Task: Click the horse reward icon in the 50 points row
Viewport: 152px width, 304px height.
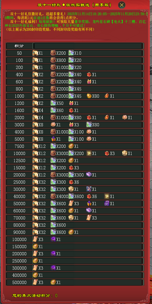Action: (x=35, y=53)
